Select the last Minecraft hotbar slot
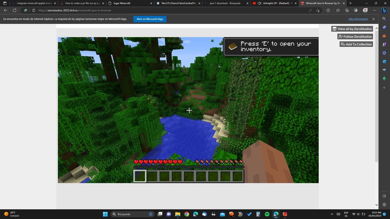 [x=238, y=176]
